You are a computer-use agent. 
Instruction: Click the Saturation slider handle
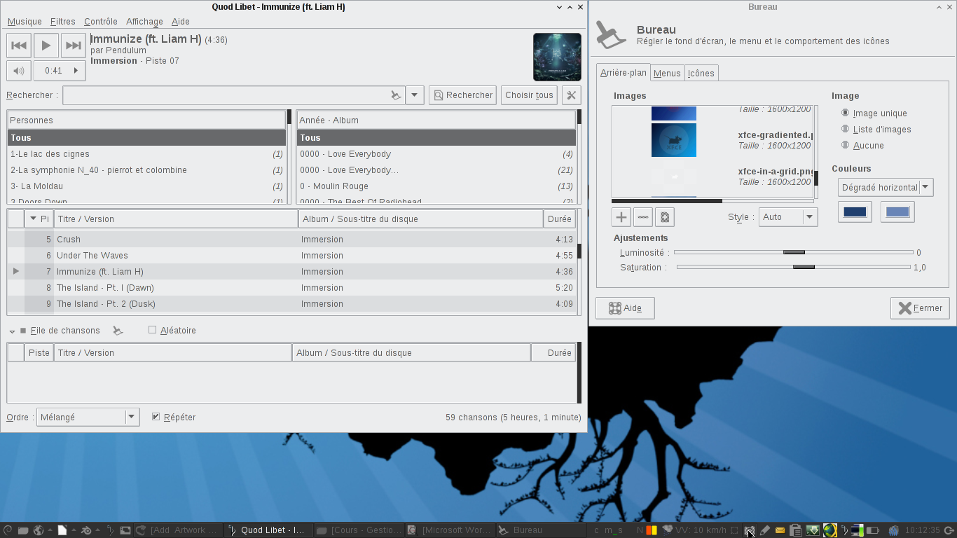pyautogui.click(x=804, y=267)
